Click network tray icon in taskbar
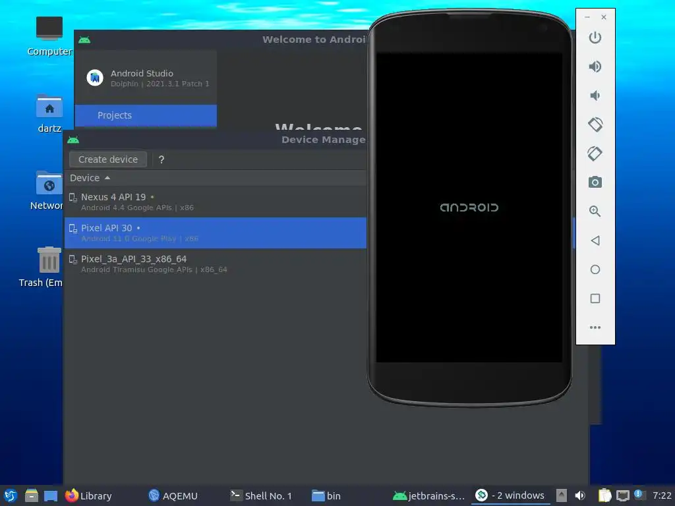The width and height of the screenshot is (675, 506). [x=622, y=495]
